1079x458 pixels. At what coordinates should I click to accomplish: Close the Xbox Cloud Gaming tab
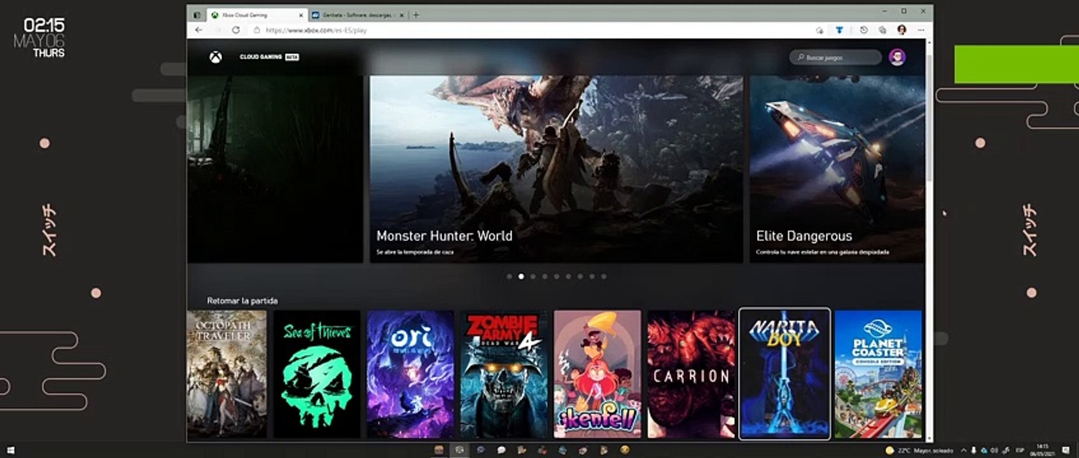point(301,15)
